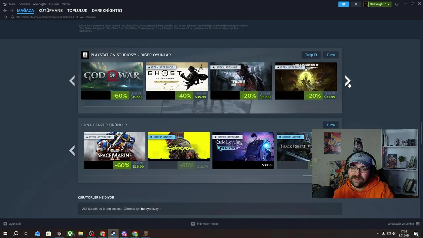This screenshot has height=238, width=423.
Task: Switch to the MAĞAZA tab
Action: 25,11
